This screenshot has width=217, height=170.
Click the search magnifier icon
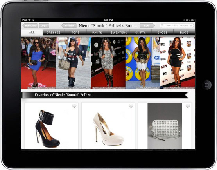click(162, 25)
